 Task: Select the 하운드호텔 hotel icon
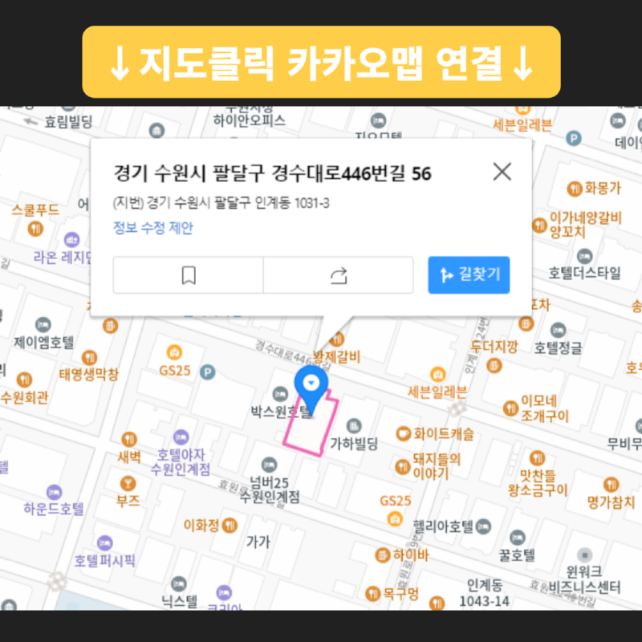tap(54, 493)
